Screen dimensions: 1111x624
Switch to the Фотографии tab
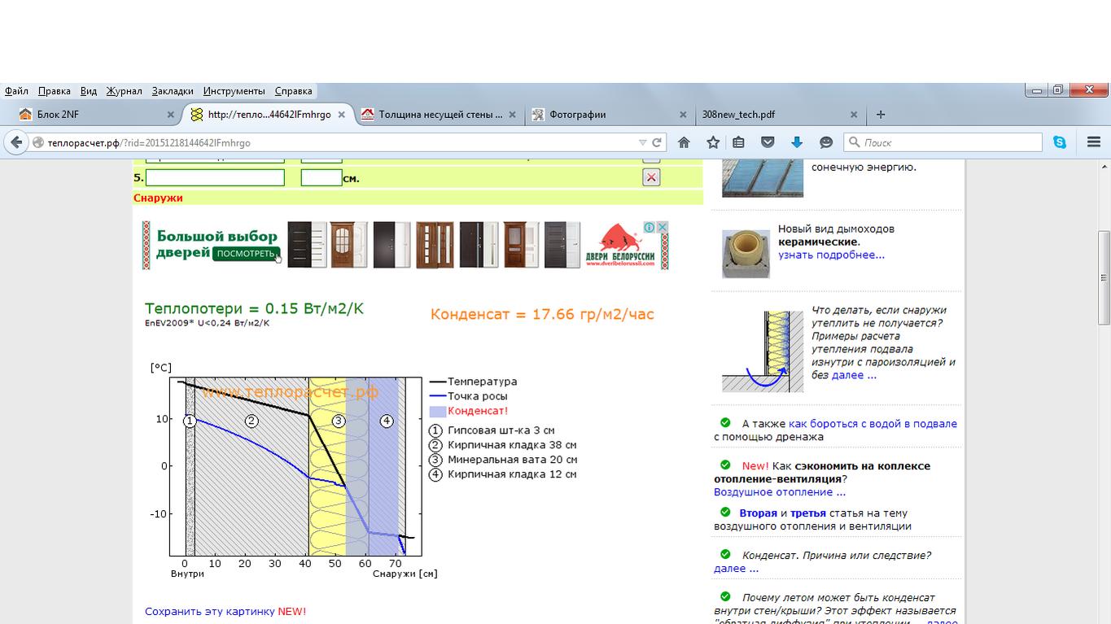tap(577, 115)
